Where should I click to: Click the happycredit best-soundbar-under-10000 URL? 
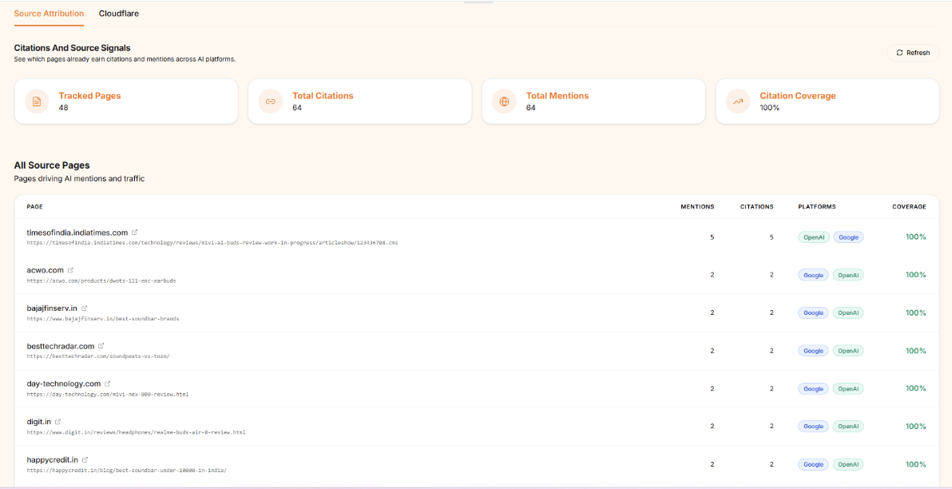coord(127,470)
